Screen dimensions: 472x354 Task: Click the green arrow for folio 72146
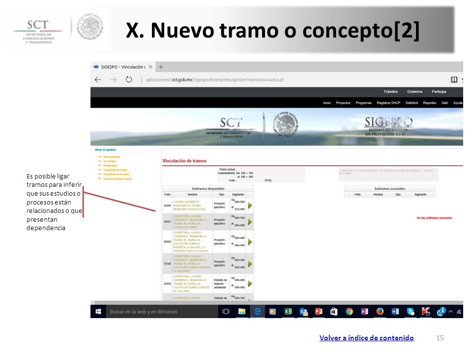click(x=250, y=264)
